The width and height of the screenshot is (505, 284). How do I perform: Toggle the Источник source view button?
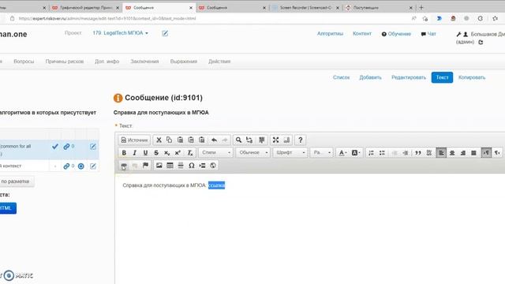[134, 140]
